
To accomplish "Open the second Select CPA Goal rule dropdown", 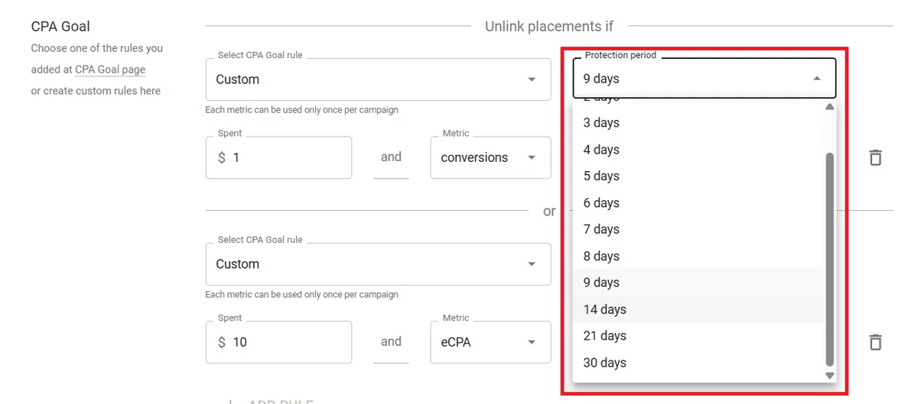I will pyautogui.click(x=378, y=264).
